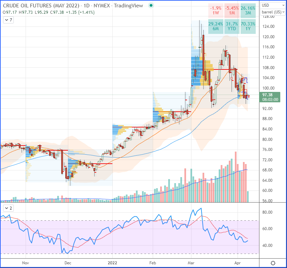This screenshot has width=287, height=268.
Task: Click the +1.35 (+1.41%) change text
Action: [80, 12]
